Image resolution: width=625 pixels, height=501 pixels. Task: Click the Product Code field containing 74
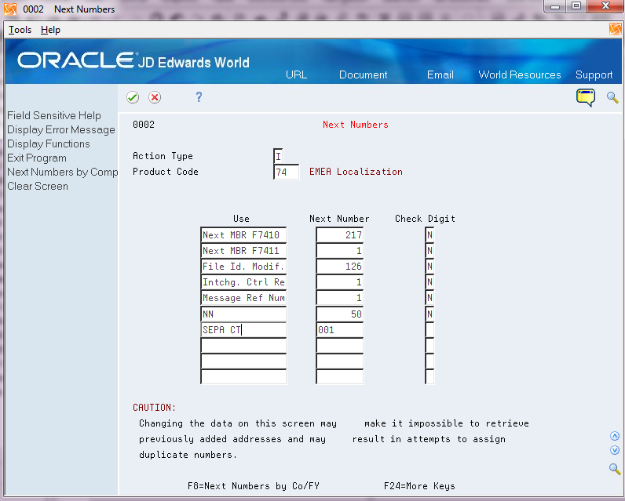coord(286,172)
